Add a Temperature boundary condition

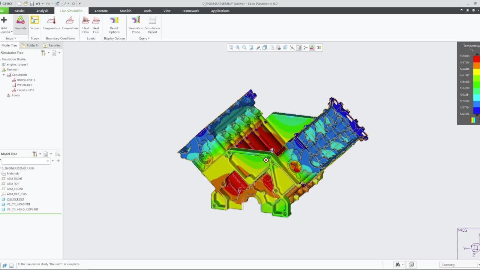click(x=51, y=23)
